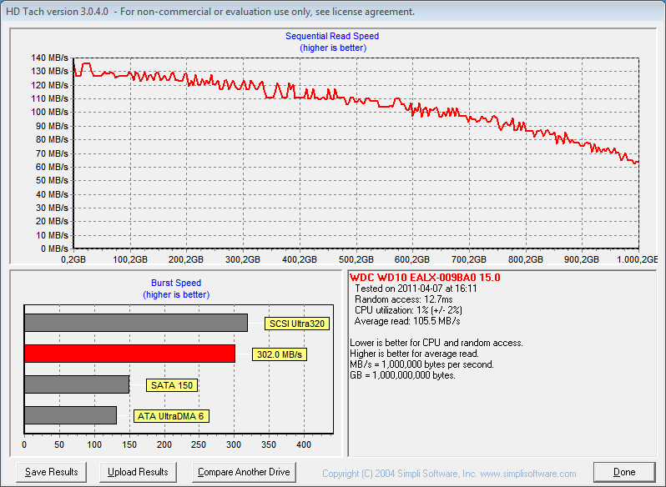
Task: Click the Save Results button
Action: pos(52,472)
